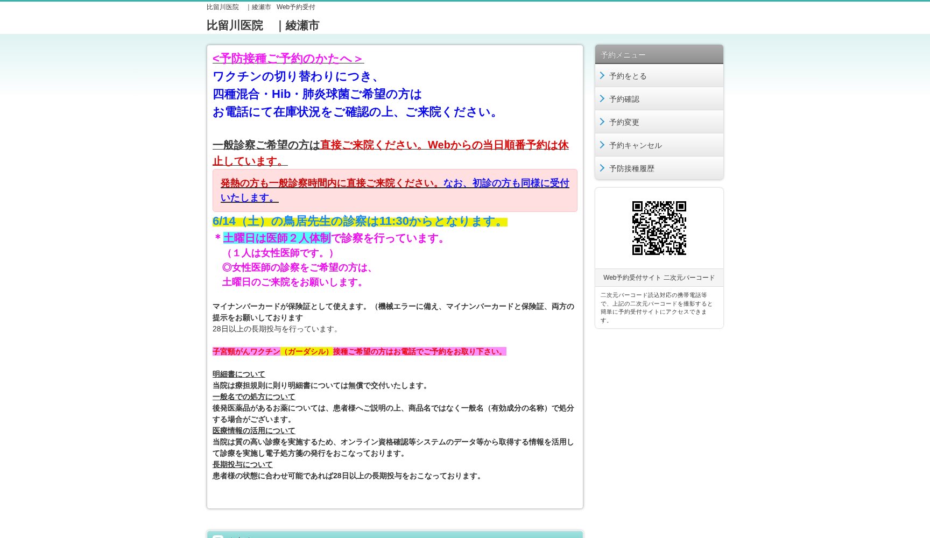Click the Web予約受付 breadcrumb text
930x538 pixels.
pos(295,7)
